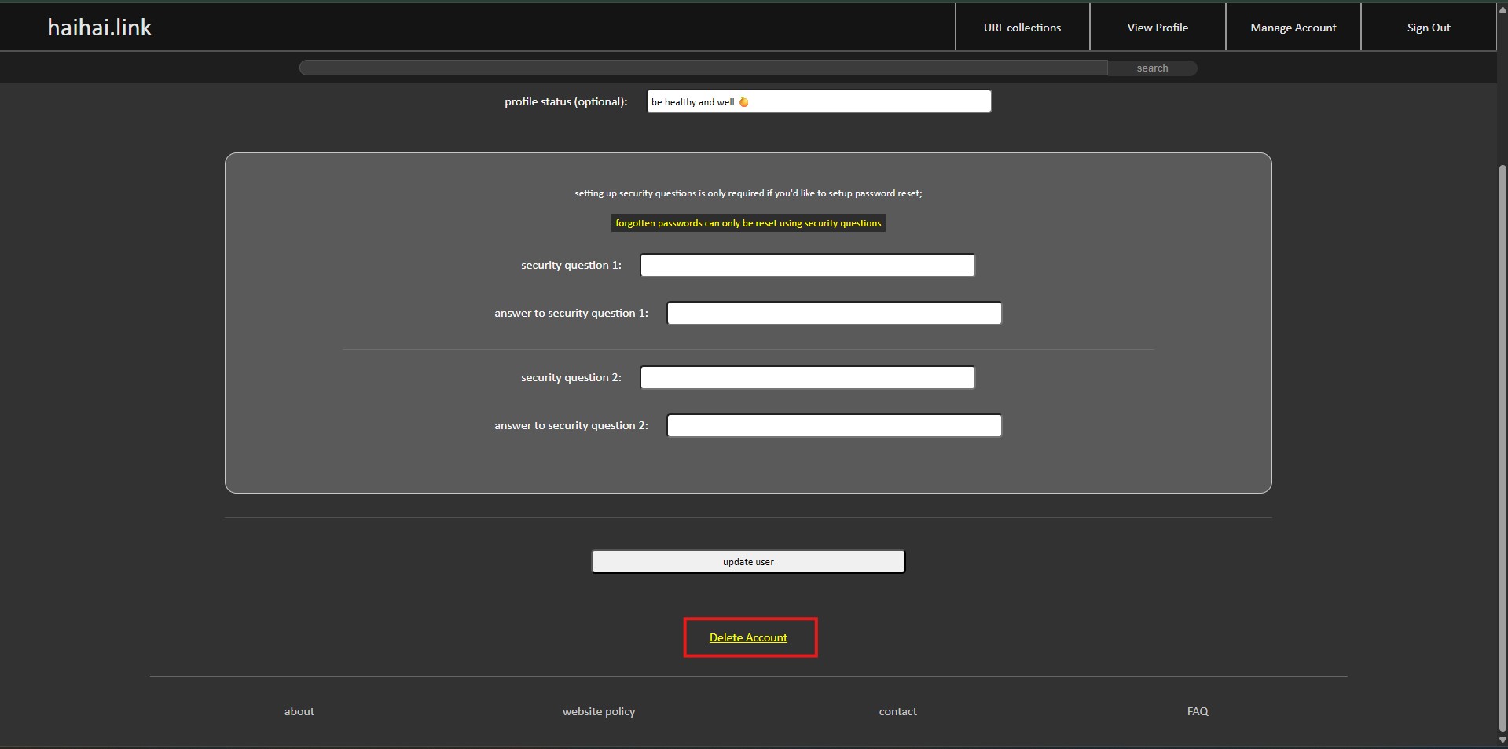This screenshot has width=1508, height=749.
Task: Click inside the top search bar field
Action: point(703,68)
